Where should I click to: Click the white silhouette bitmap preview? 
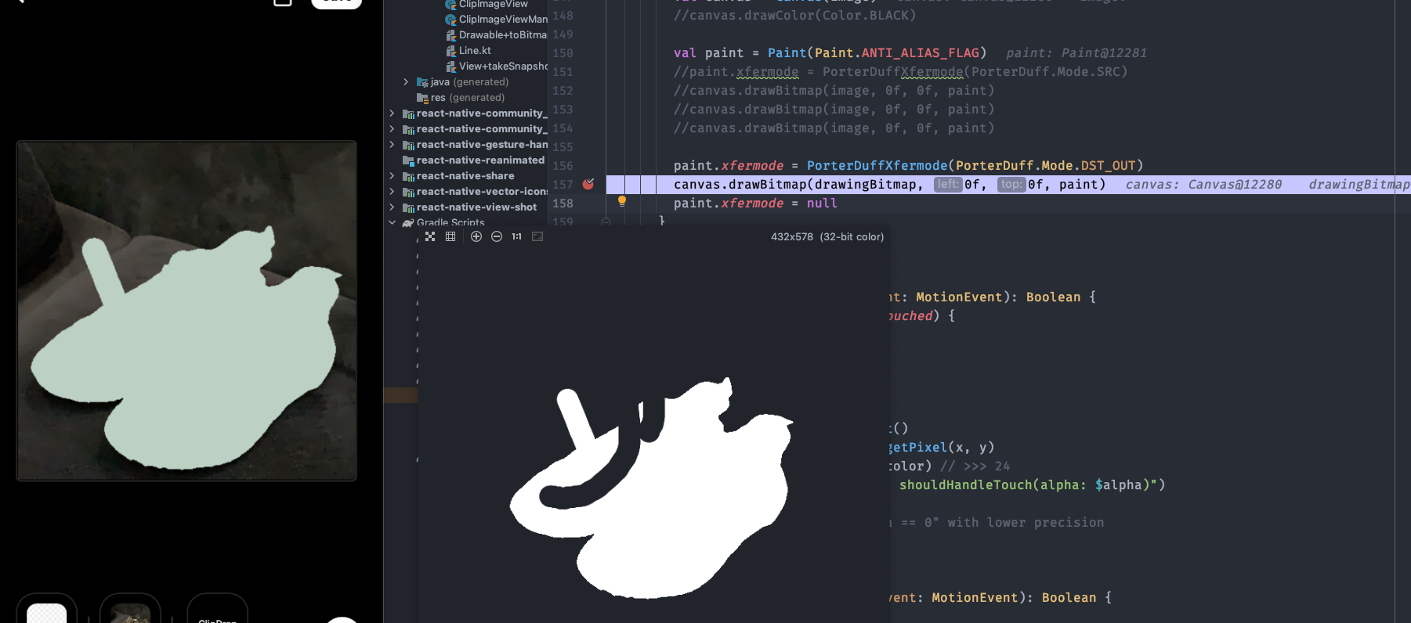click(652, 488)
